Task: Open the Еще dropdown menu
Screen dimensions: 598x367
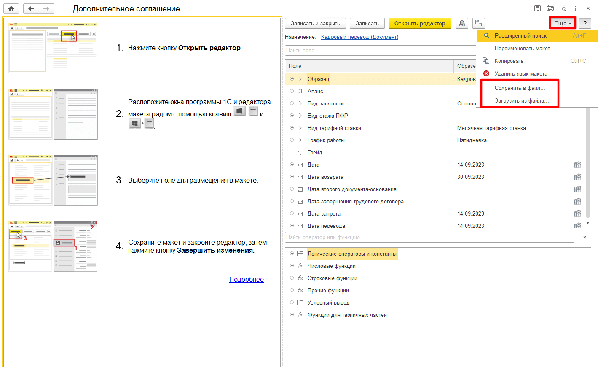Action: click(563, 23)
